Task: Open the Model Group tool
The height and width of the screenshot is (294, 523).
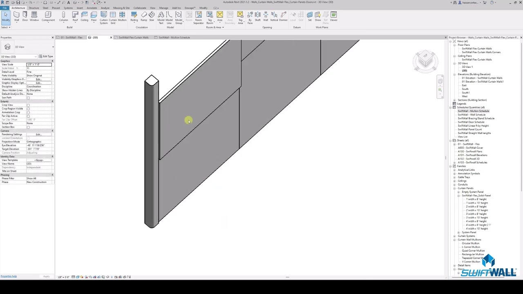Action: (179, 18)
